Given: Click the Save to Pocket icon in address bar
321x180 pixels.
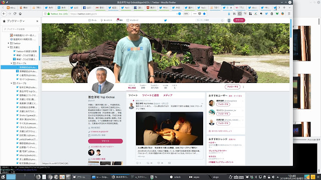Looking at the screenshot, I should coord(200,13).
